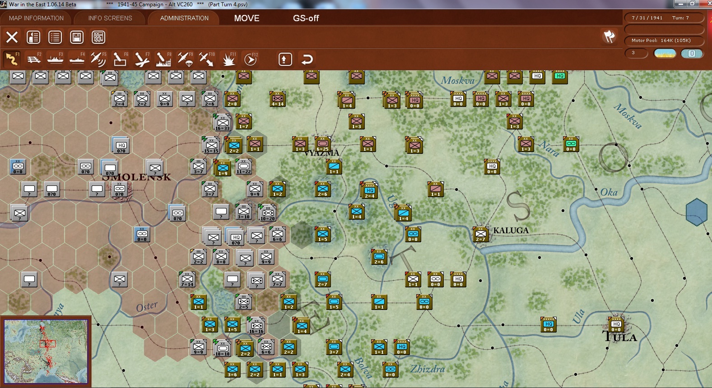Image resolution: width=712 pixels, height=388 pixels.
Task: Select the German unit labeled 18=18
Action: pos(222,348)
